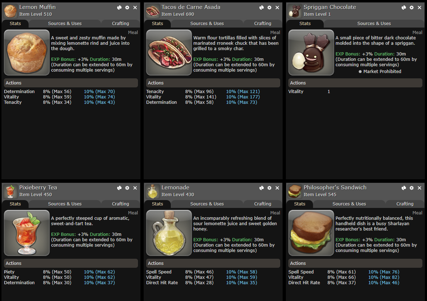Viewport: 427px width, 301px height.
Task: Close the Spriggan Chocolate panel
Action: (x=419, y=8)
